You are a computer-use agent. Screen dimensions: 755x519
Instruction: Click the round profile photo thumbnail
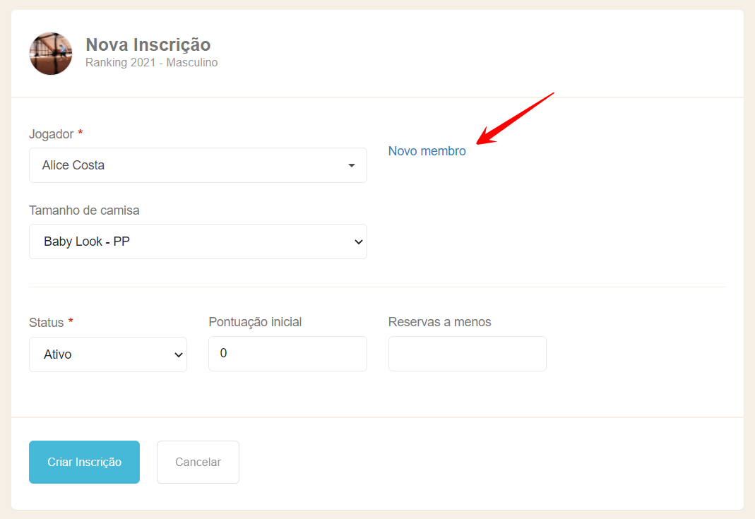pos(51,54)
